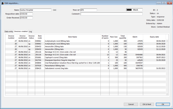The height and width of the screenshot is (109, 173).
Task: Click the scroll down arrow of the table
Action: [167, 94]
